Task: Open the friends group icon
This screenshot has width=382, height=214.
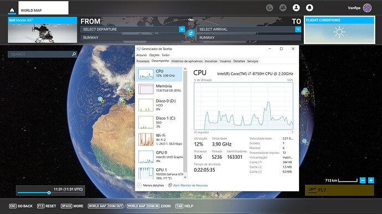Action: coord(282,8)
